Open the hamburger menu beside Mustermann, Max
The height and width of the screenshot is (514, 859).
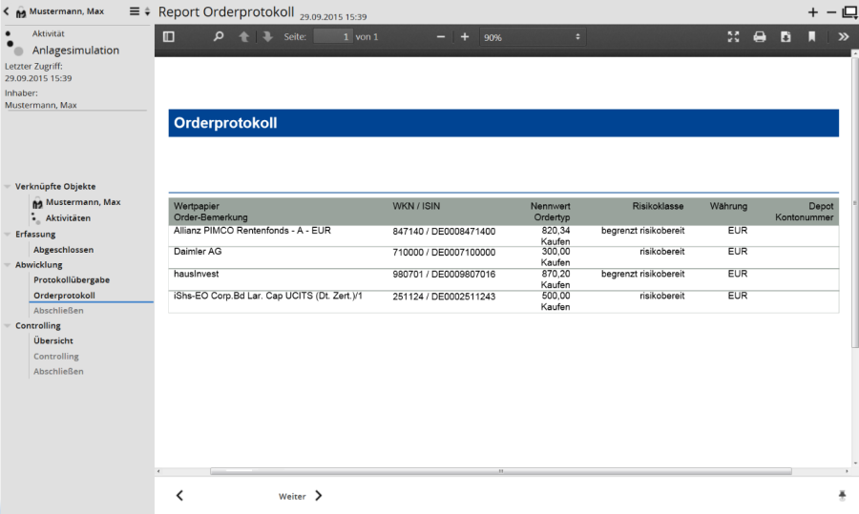(135, 11)
